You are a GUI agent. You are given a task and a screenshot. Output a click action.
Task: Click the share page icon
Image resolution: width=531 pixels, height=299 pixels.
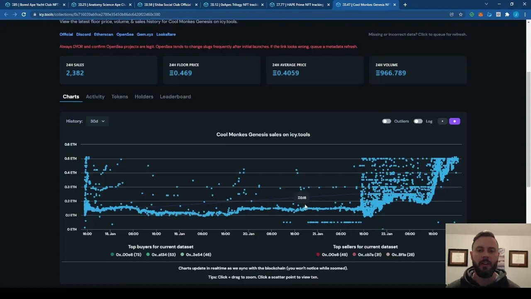point(451,15)
